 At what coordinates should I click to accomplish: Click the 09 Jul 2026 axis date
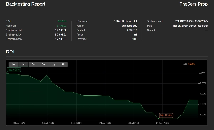pyautogui.click(x=19, y=123)
